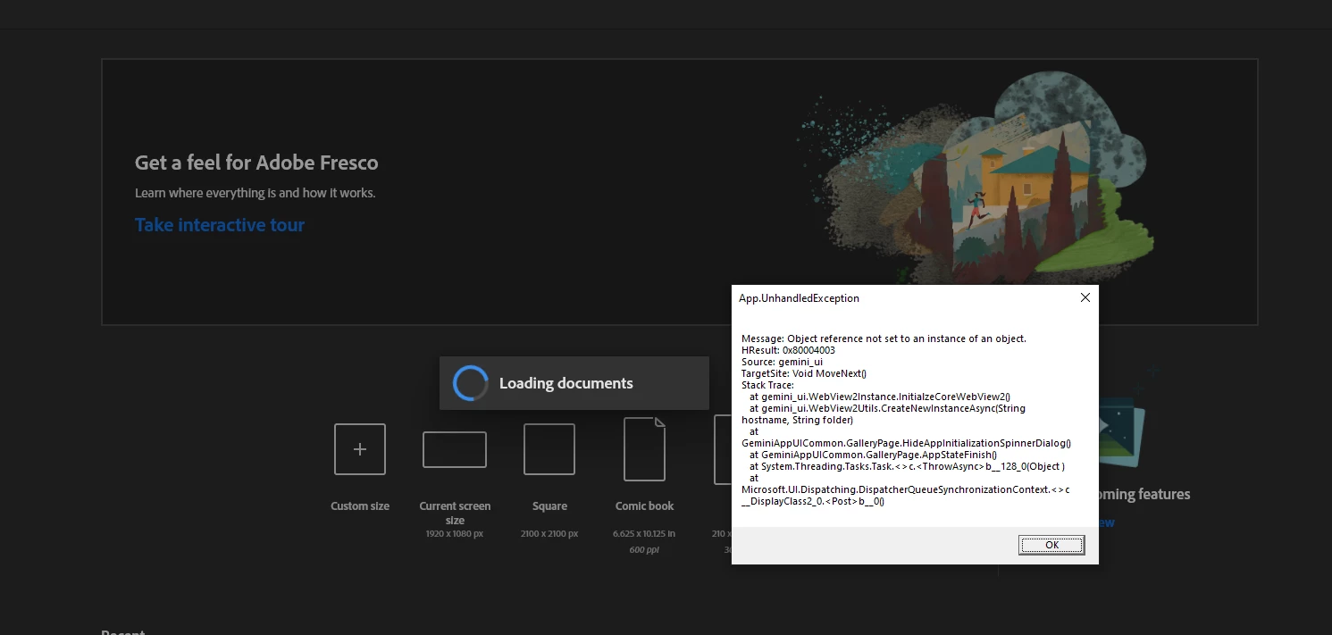Viewport: 1332px width, 635px height.
Task: Click the Loading documents spinner
Action: (x=471, y=383)
